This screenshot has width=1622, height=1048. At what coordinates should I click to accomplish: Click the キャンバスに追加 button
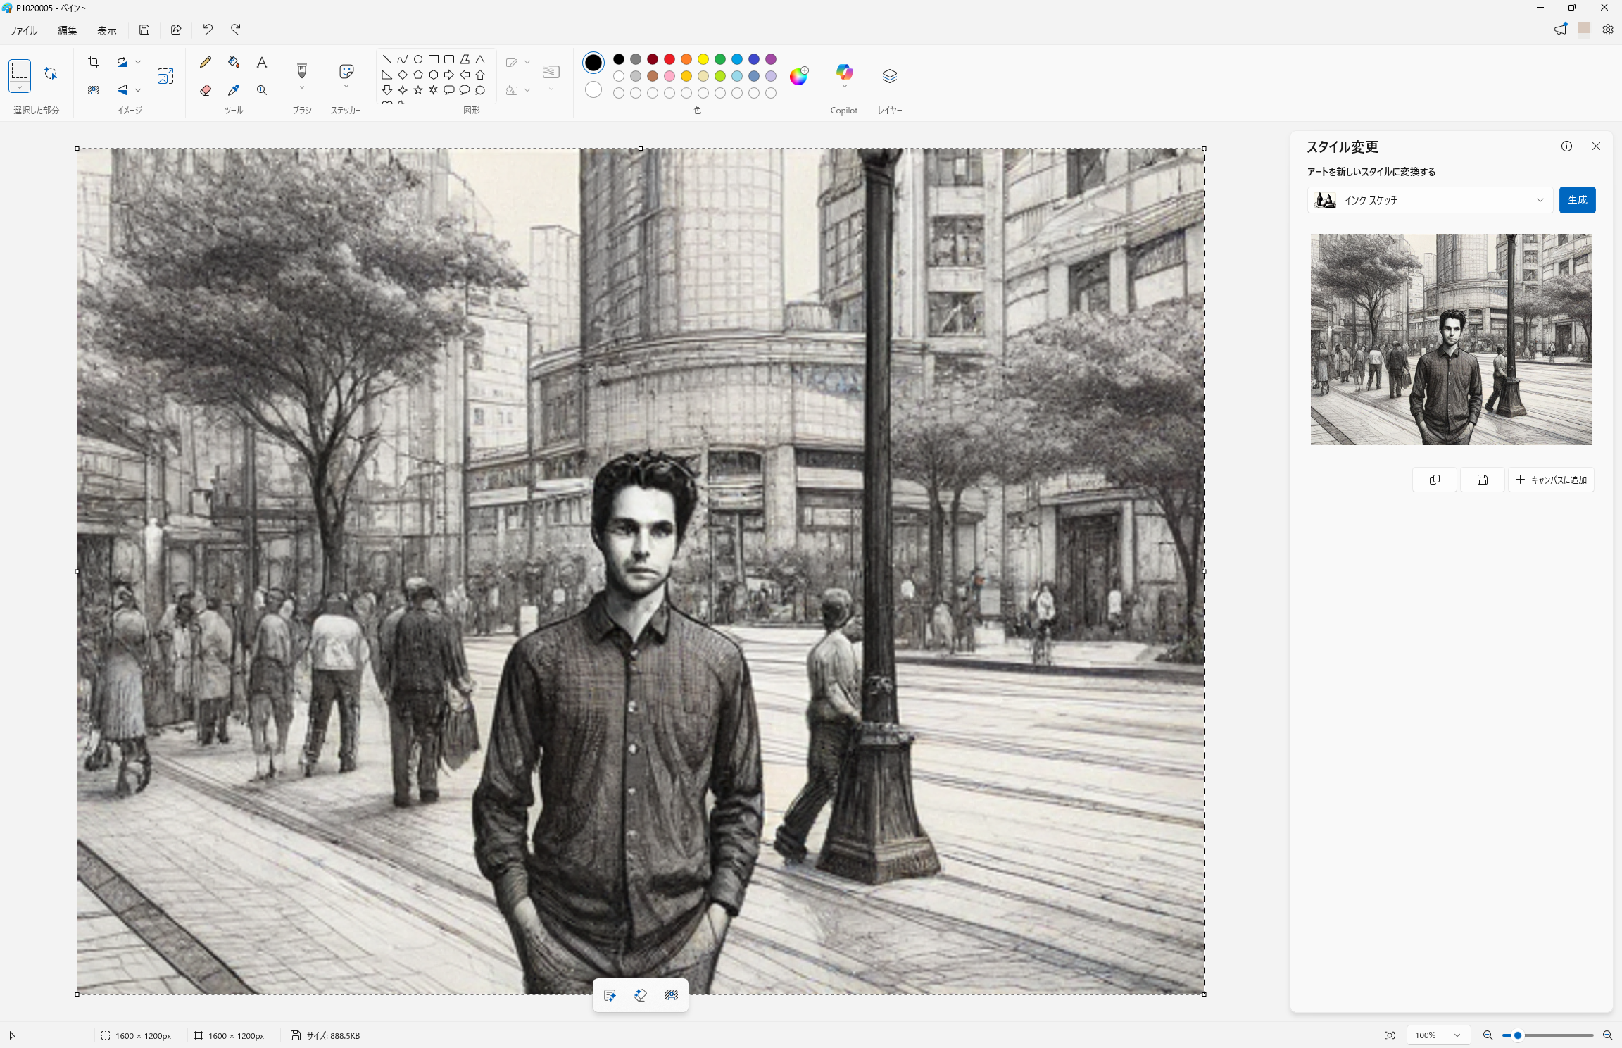(1551, 480)
